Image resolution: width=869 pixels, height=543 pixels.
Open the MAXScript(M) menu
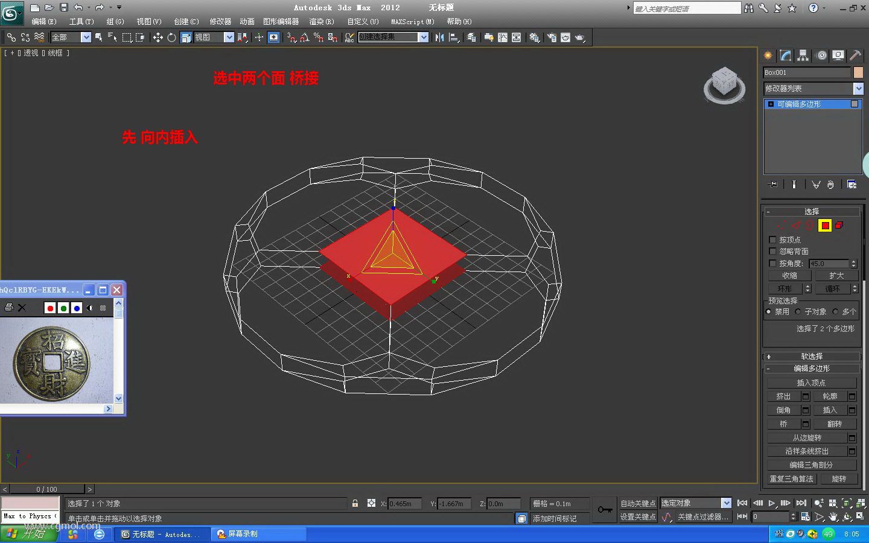(413, 22)
